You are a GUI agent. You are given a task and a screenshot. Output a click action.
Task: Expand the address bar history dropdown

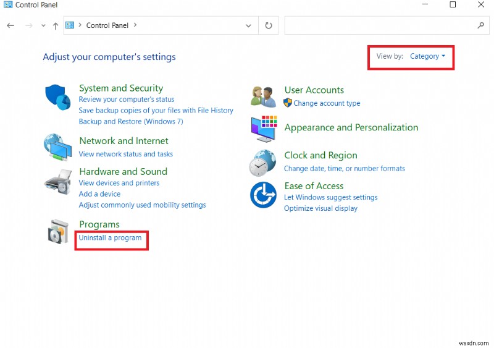[248, 25]
